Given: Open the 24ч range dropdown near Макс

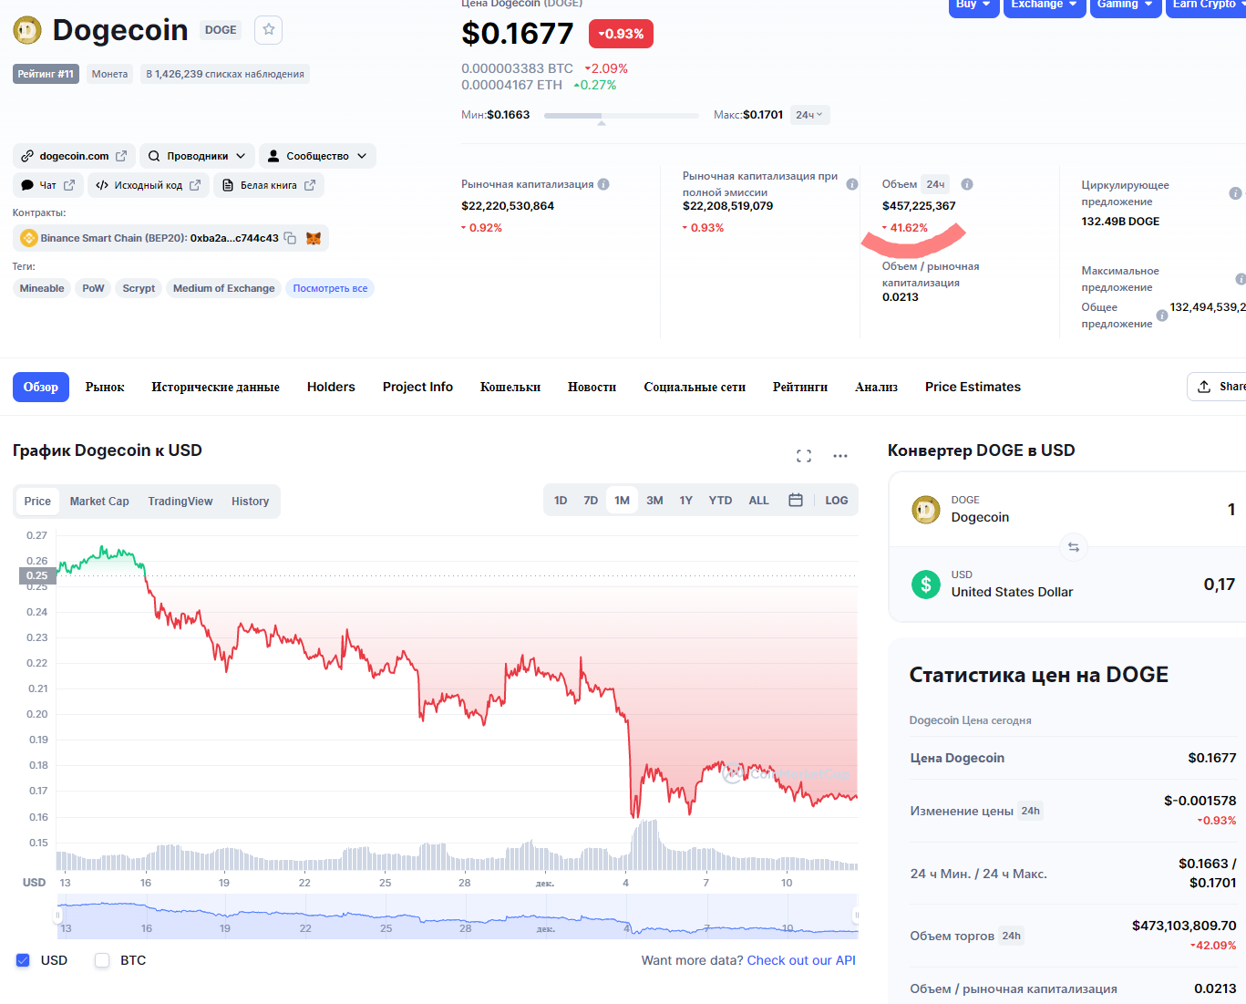Looking at the screenshot, I should pyautogui.click(x=809, y=115).
